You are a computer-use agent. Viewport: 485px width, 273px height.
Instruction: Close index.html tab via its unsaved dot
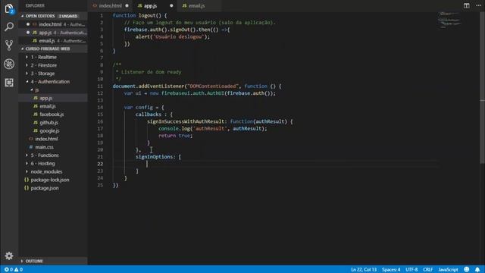pyautogui.click(x=127, y=5)
